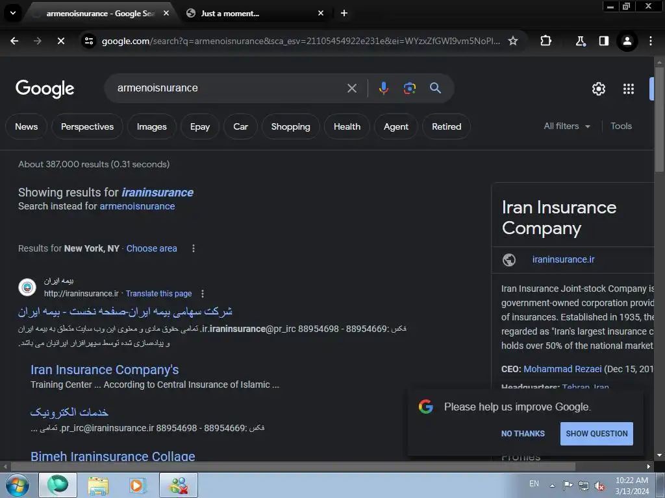Go back using the browser back arrow
Image resolution: width=665 pixels, height=498 pixels.
[14, 41]
